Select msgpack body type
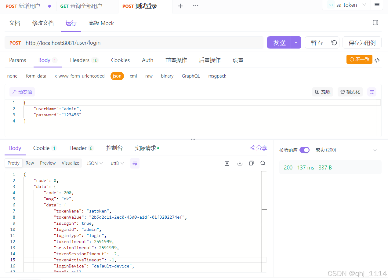 click(x=217, y=76)
